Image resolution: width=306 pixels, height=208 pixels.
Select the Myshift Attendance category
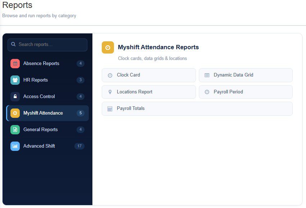pos(47,113)
